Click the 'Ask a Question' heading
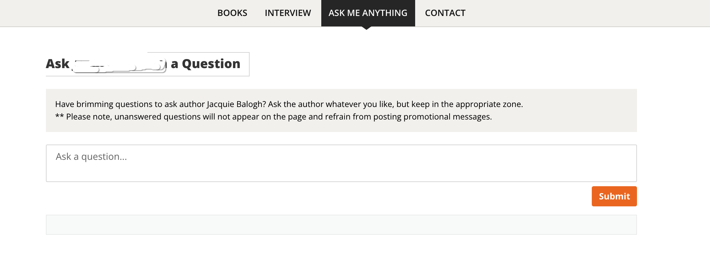This screenshot has width=710, height=255. pyautogui.click(x=147, y=64)
